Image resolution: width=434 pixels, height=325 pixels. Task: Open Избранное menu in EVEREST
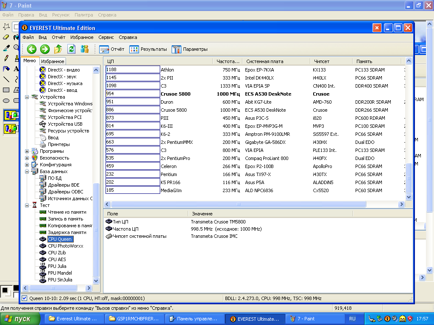(82, 37)
